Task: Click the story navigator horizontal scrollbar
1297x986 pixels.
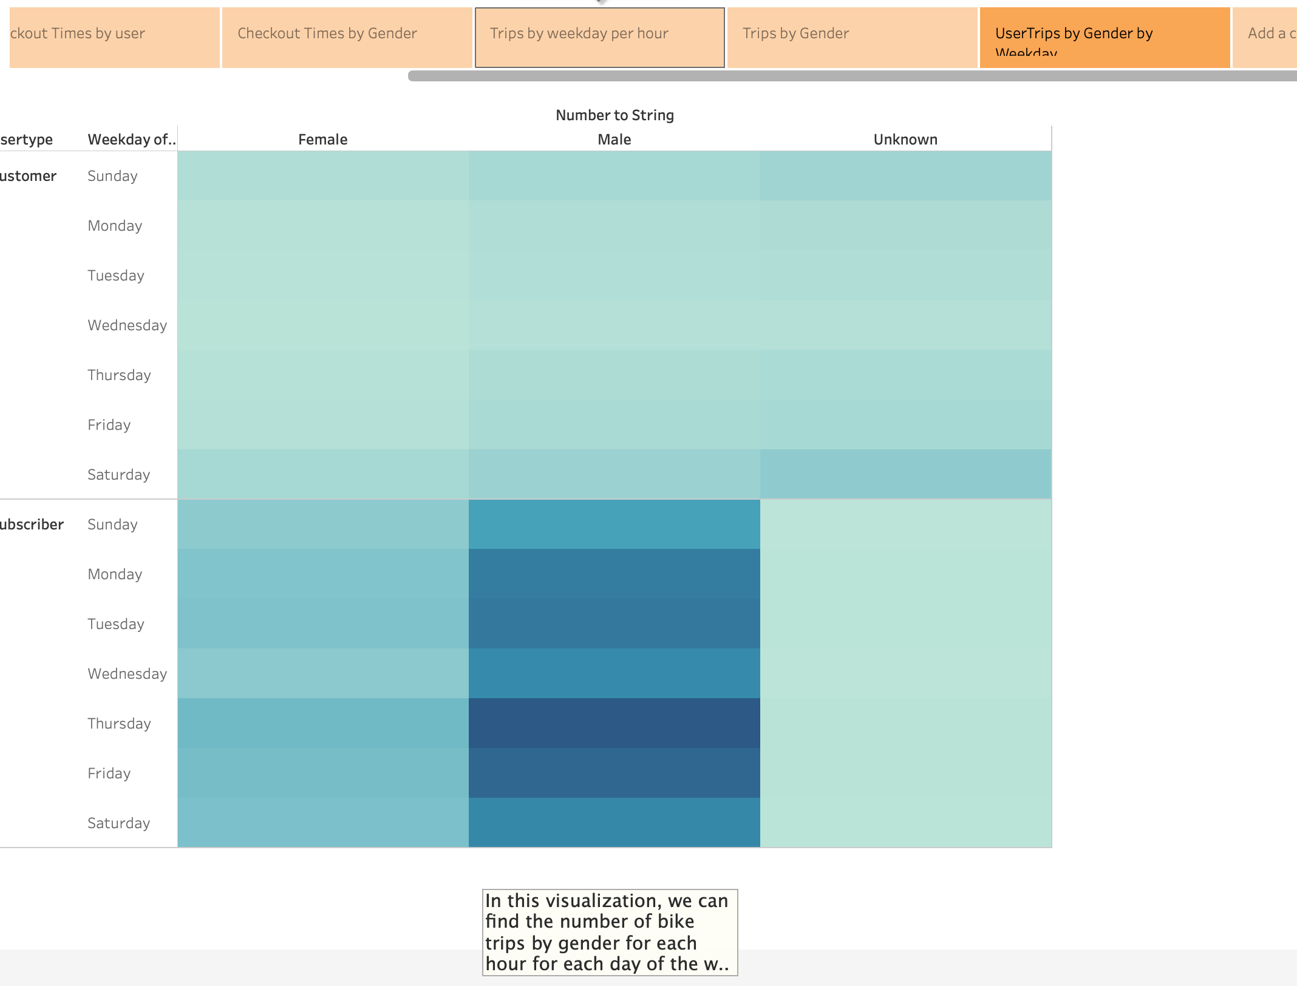Action: coord(852,76)
